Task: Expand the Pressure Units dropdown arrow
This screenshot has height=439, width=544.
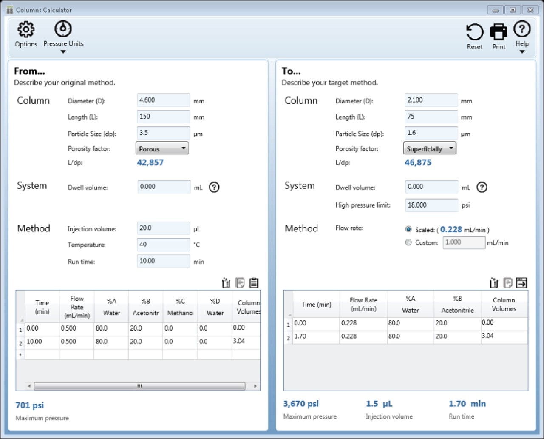Action: pos(63,52)
